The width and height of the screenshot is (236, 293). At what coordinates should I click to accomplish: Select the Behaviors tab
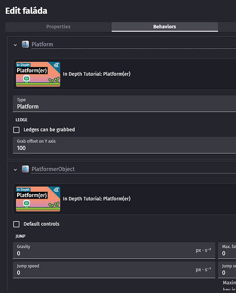[165, 27]
